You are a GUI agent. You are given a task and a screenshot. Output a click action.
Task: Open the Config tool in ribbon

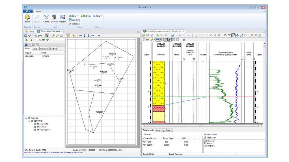(46, 19)
